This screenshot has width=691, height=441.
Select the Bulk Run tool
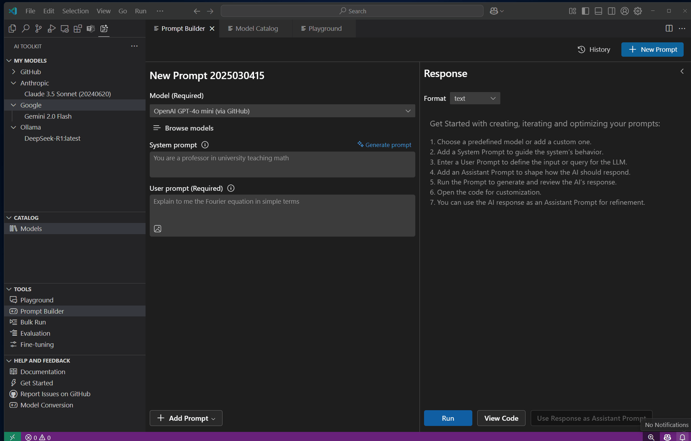[33, 322]
